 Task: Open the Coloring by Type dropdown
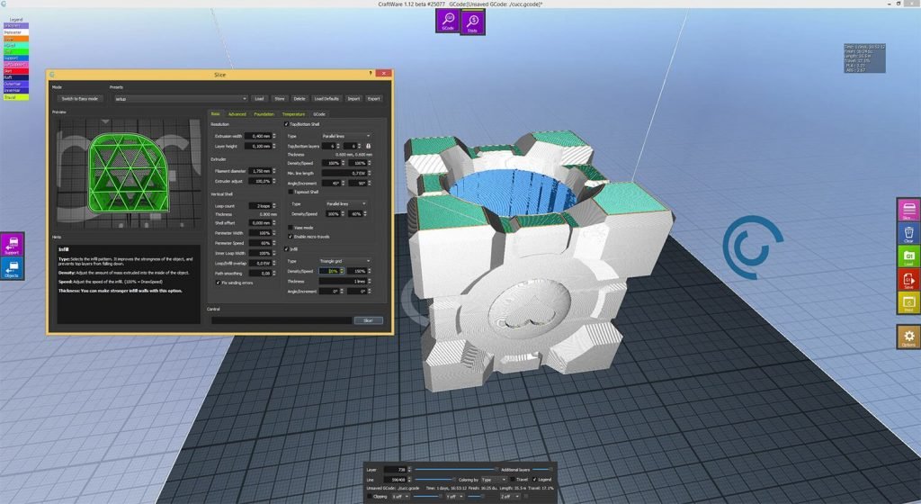click(494, 480)
